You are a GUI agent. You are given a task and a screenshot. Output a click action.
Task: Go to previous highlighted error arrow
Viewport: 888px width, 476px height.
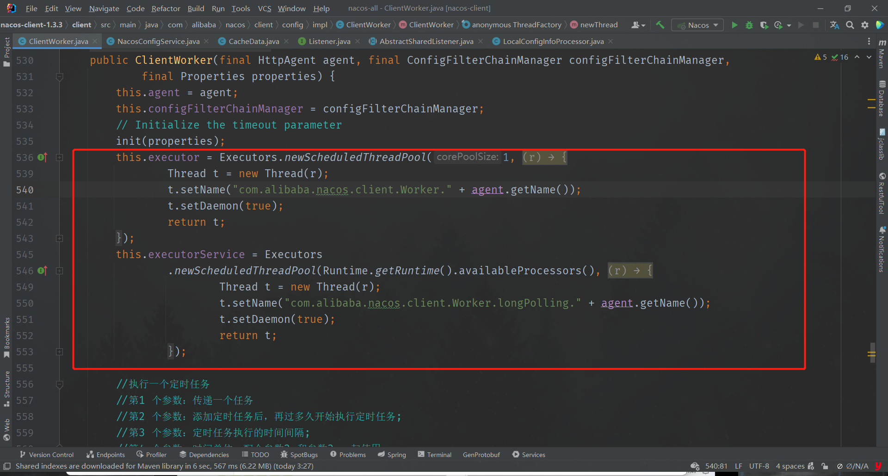(x=857, y=57)
